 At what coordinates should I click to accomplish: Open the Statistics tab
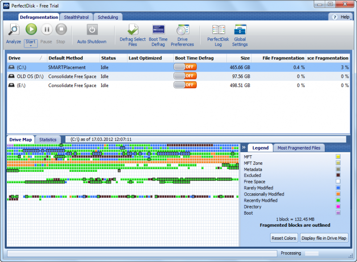(x=48, y=140)
